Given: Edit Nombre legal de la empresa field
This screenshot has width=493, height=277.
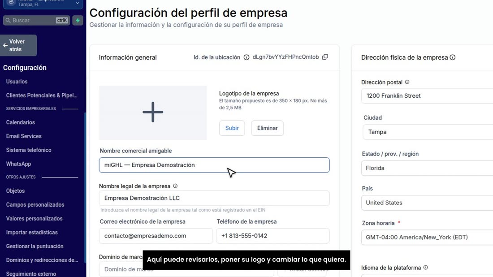Looking at the screenshot, I should (214, 198).
